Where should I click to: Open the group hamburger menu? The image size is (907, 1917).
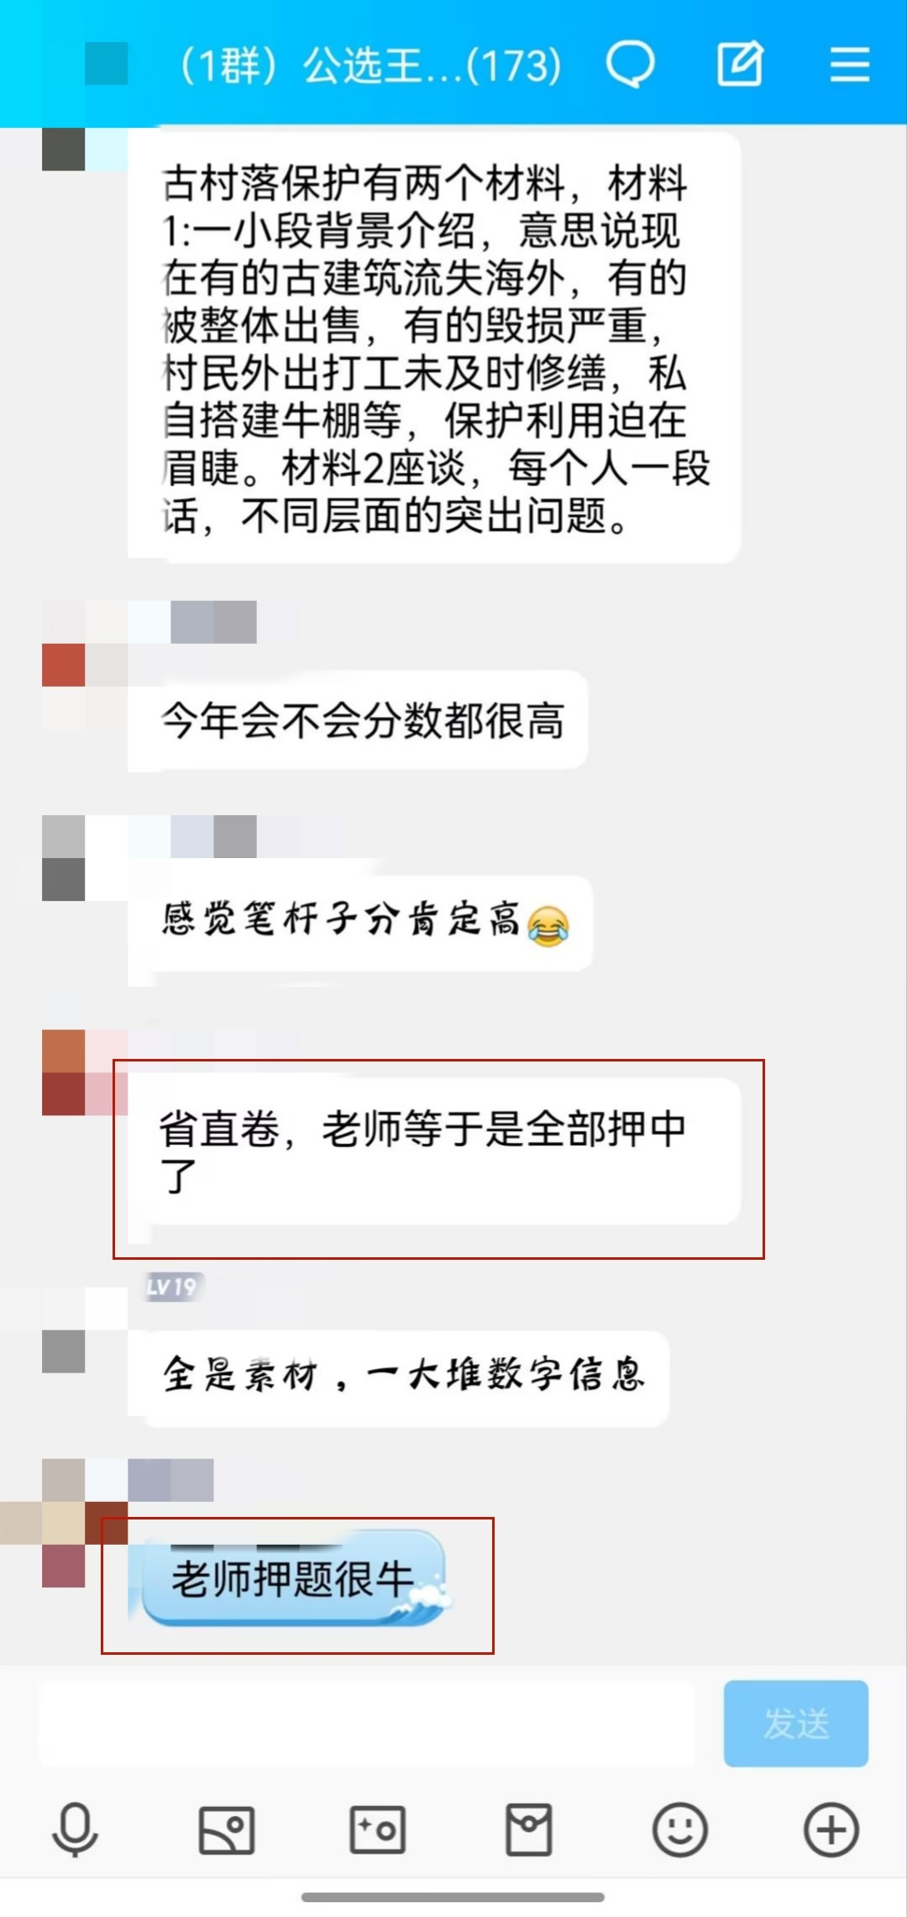(x=850, y=64)
